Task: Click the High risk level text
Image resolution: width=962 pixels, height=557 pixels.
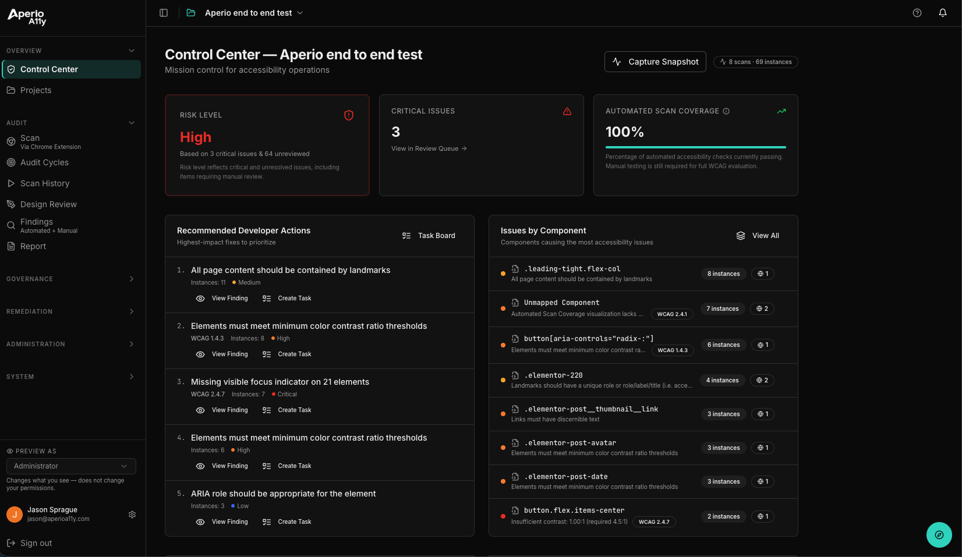Action: [196, 137]
